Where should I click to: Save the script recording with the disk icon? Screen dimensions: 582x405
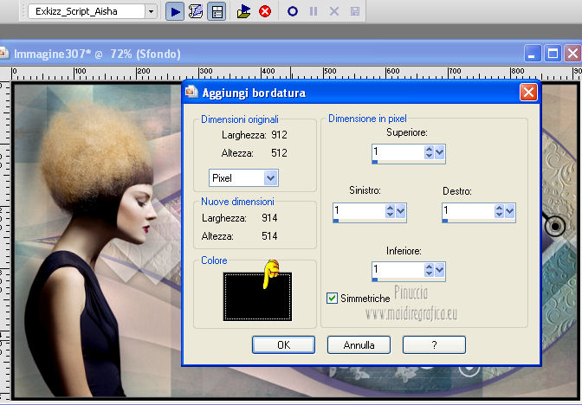pyautogui.click(x=355, y=11)
